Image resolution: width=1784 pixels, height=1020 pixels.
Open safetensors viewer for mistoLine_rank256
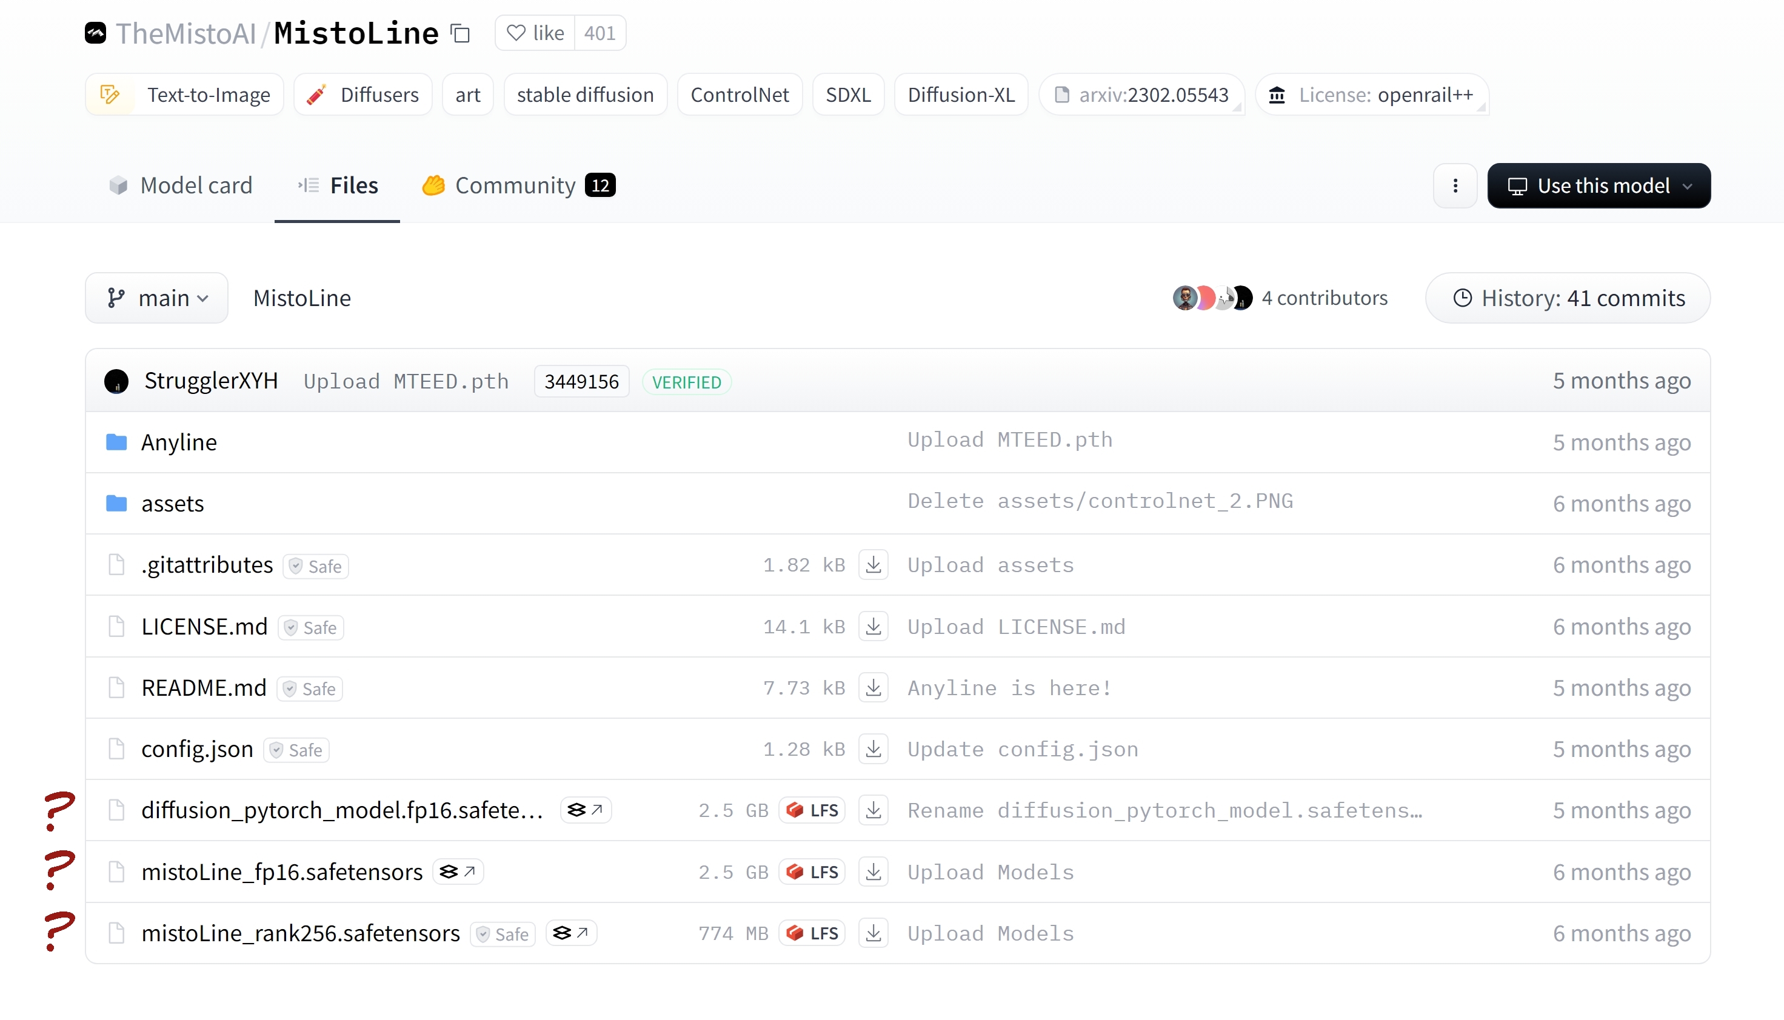click(571, 934)
